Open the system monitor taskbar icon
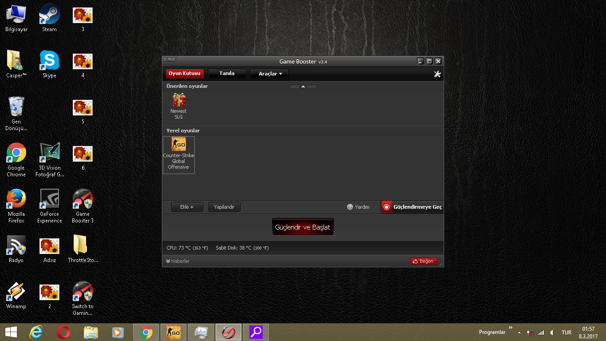Viewport: 606px width, 341px height. (201, 332)
